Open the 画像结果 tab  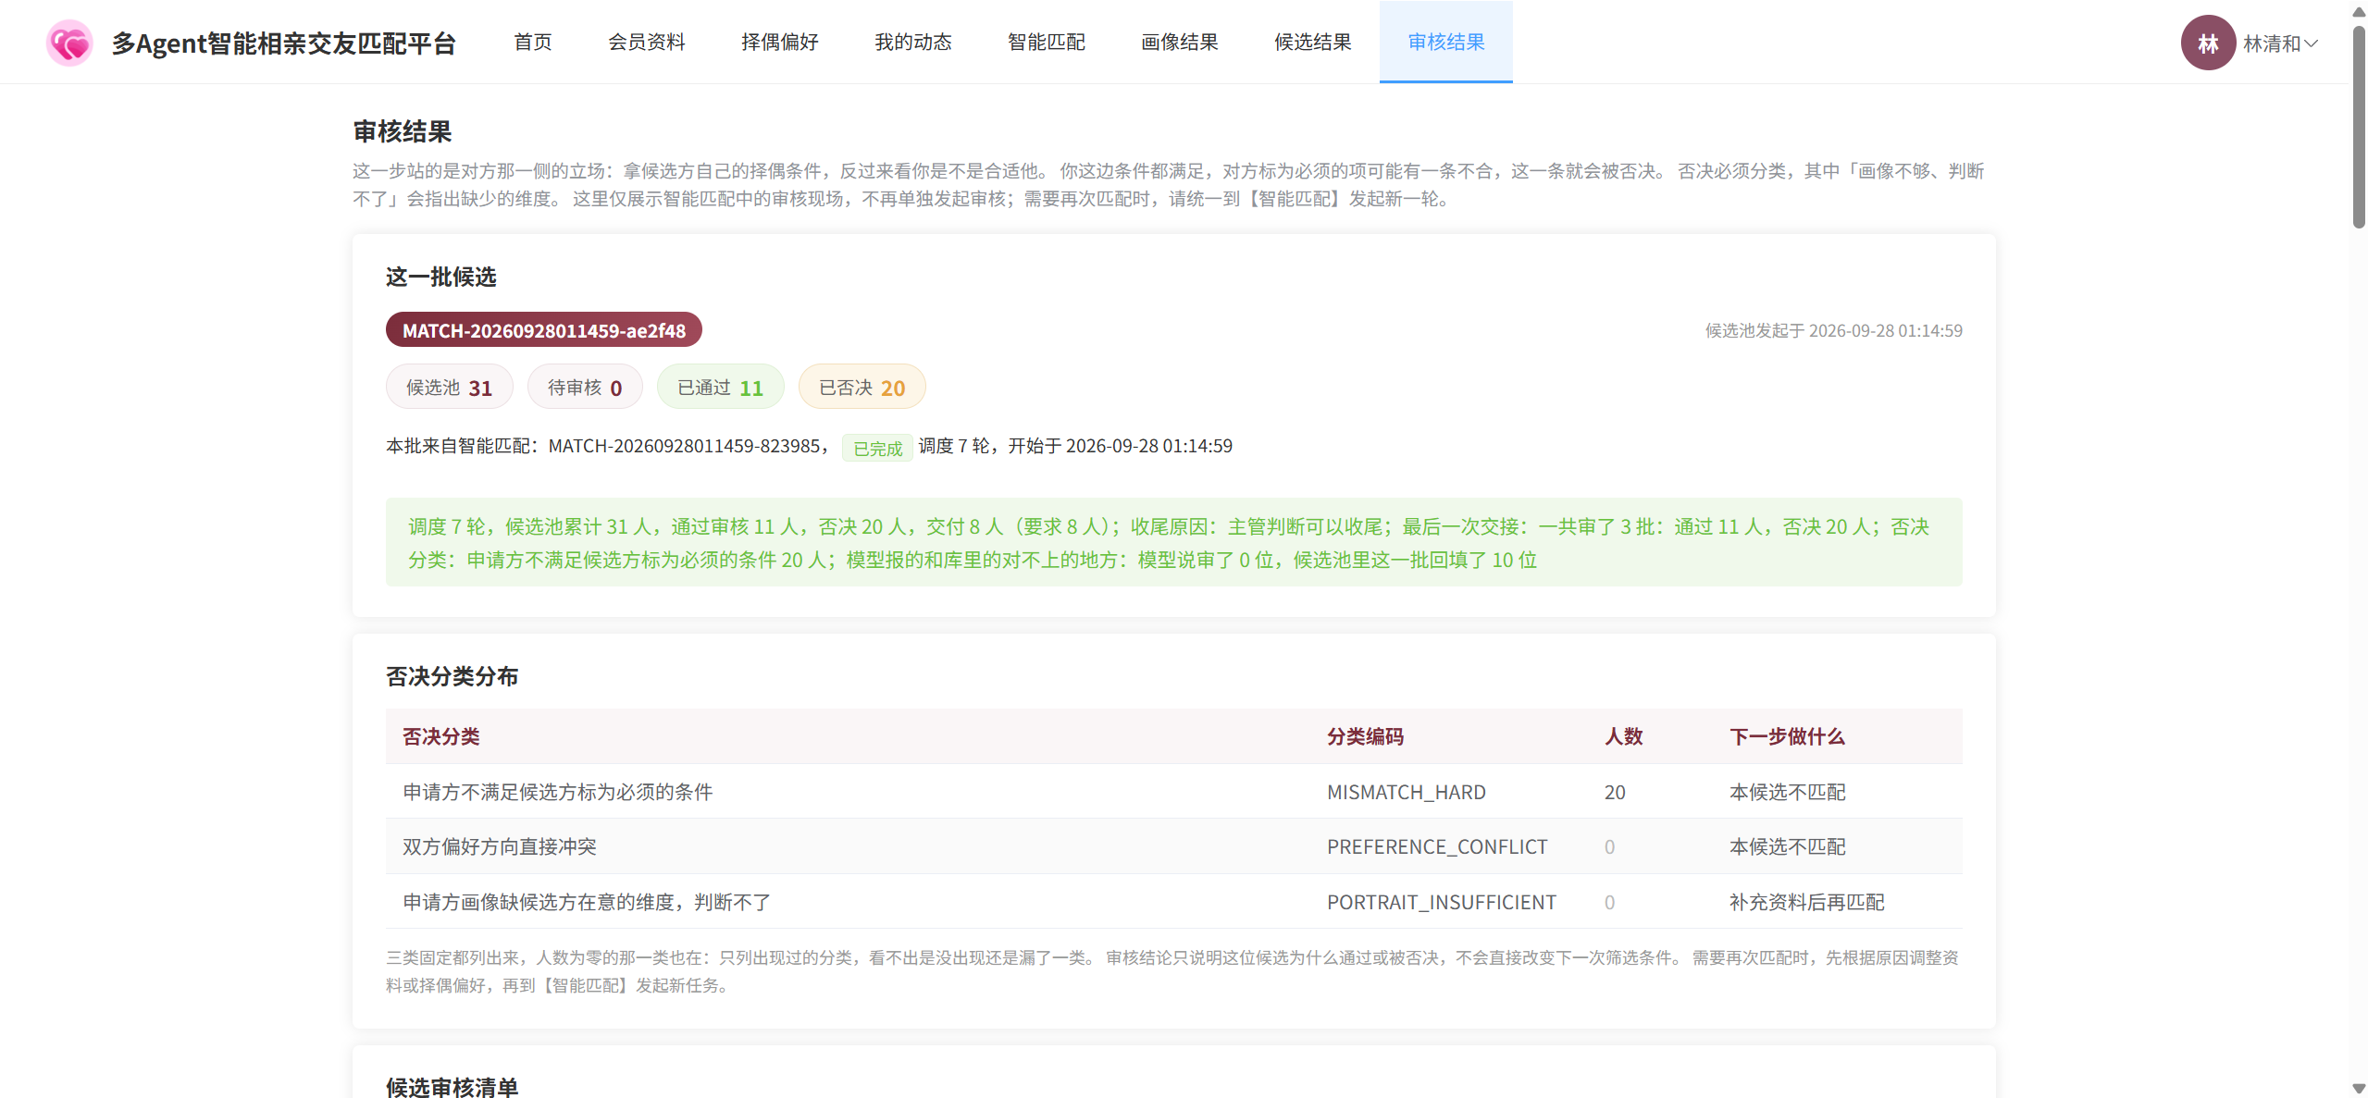[x=1180, y=42]
